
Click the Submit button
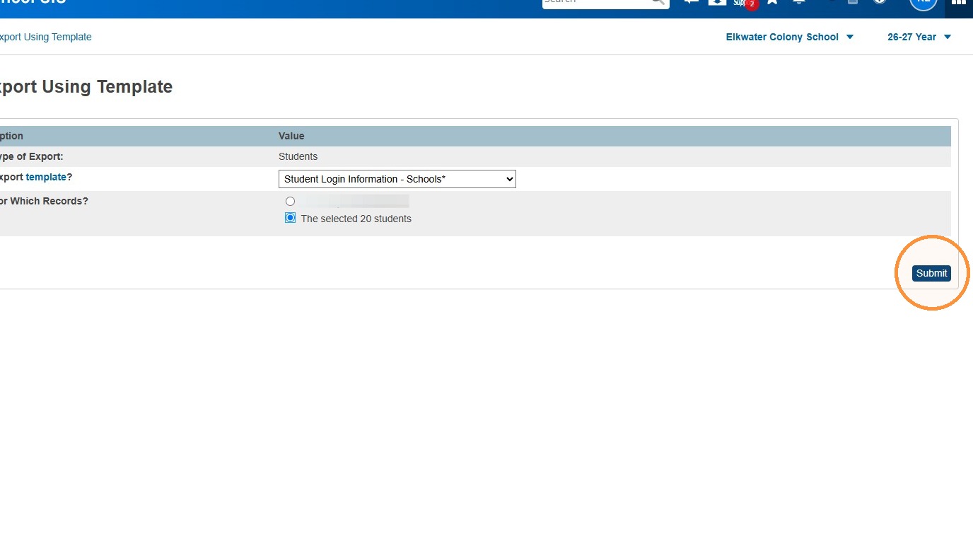click(931, 273)
